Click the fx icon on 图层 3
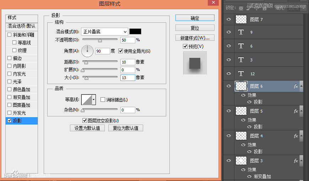Viewport: 309px width, 181px height. [x=296, y=161]
